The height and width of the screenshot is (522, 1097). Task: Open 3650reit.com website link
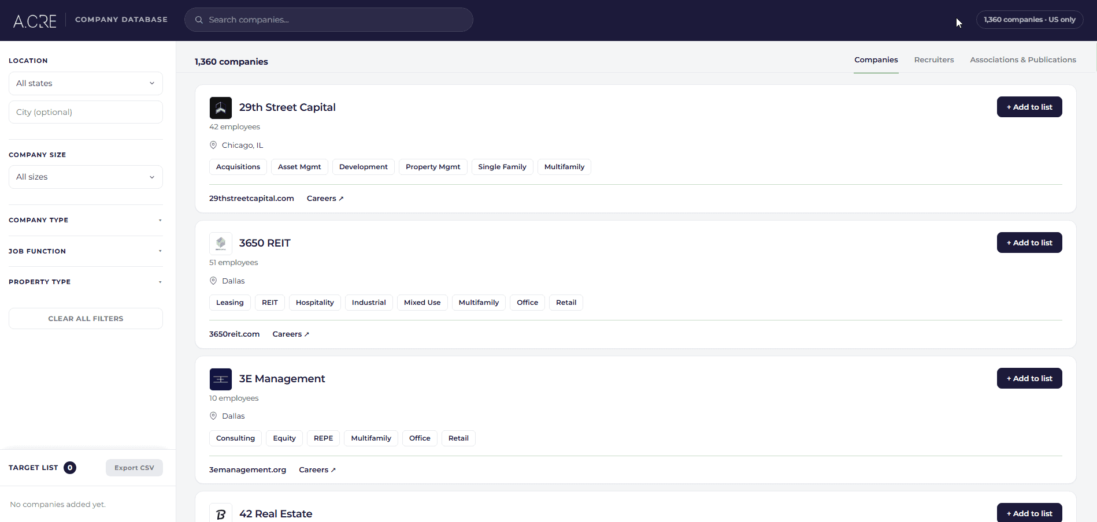pos(234,334)
